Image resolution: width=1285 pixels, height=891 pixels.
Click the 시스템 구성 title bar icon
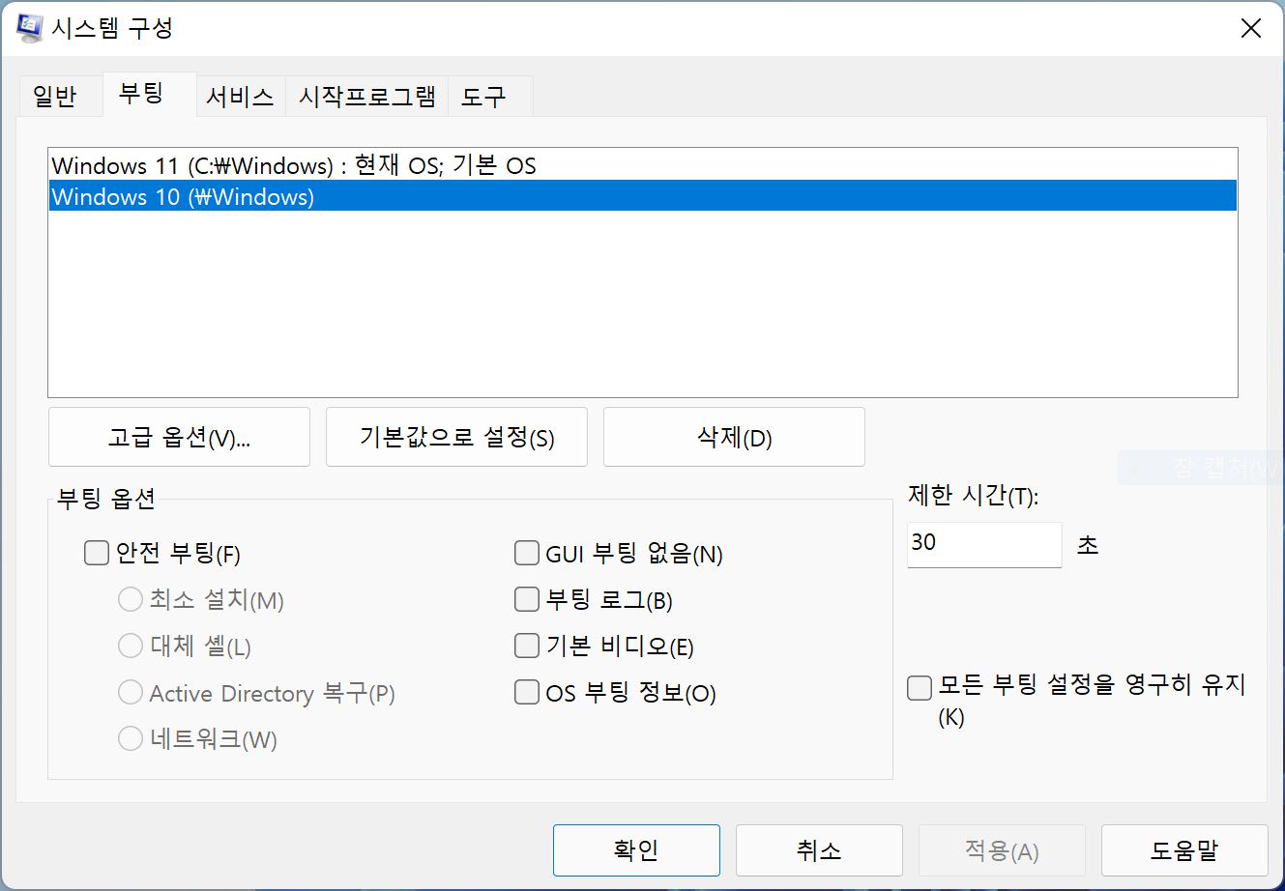[29, 28]
